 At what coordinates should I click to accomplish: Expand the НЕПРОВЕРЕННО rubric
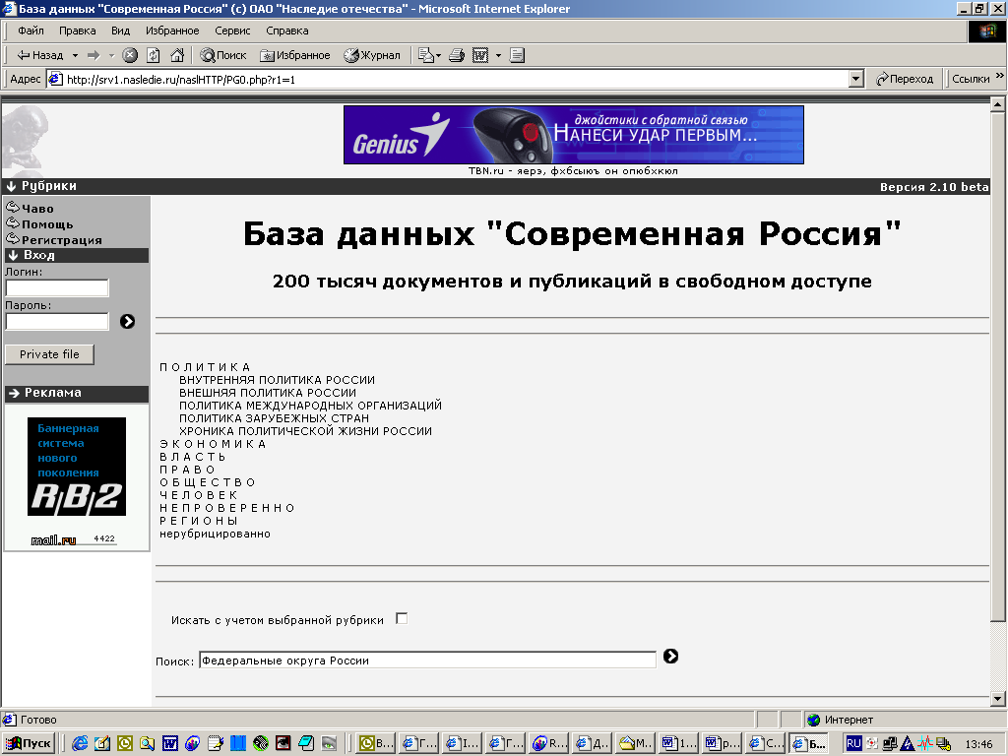[227, 508]
